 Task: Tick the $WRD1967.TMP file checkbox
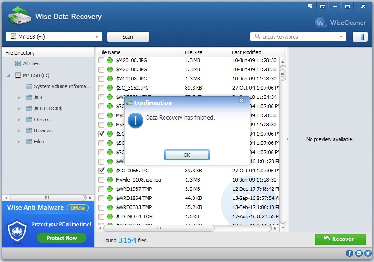click(102, 189)
